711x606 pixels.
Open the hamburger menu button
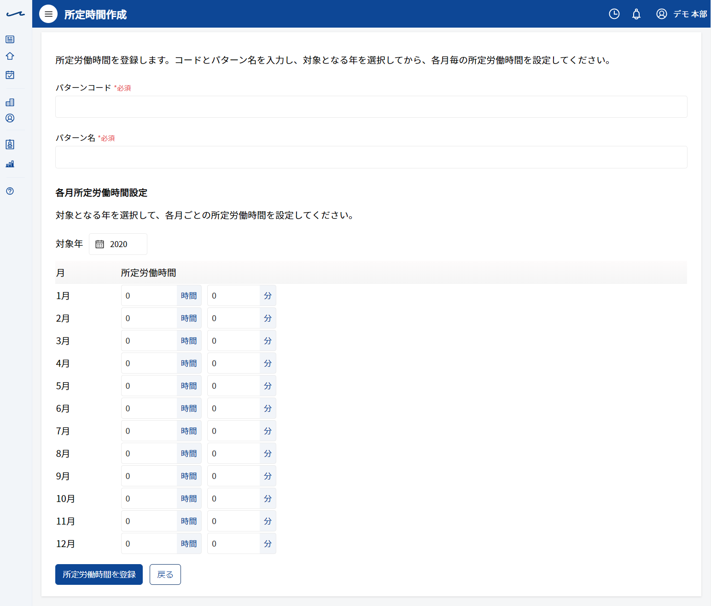click(x=48, y=14)
